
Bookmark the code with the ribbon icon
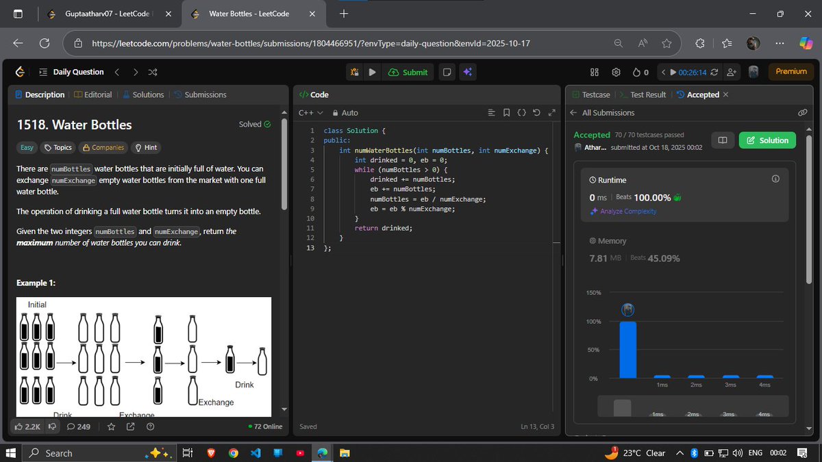click(x=507, y=112)
